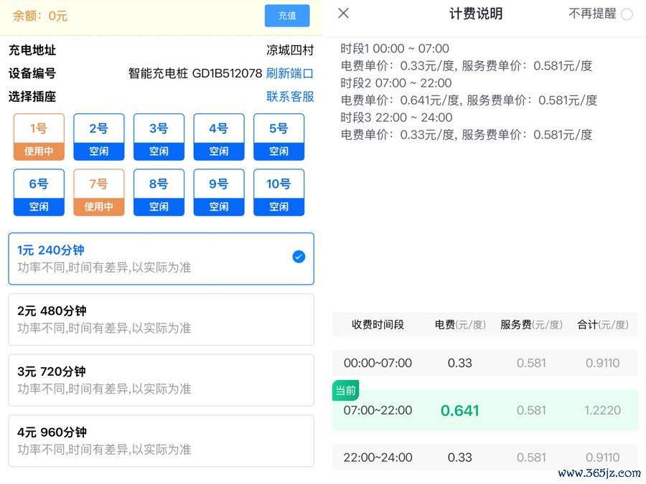Click 0.9110 total in 22:00~24:00 row
The height and width of the screenshot is (484, 646).
coord(603,457)
